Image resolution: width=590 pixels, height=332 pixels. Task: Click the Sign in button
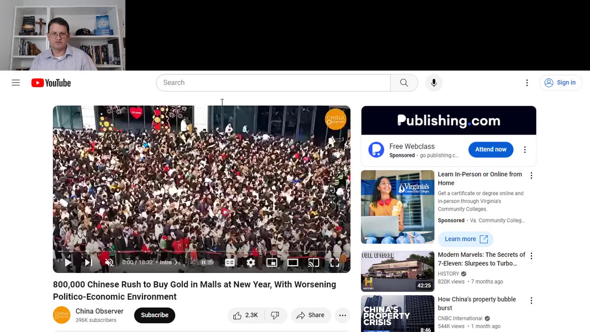560,83
